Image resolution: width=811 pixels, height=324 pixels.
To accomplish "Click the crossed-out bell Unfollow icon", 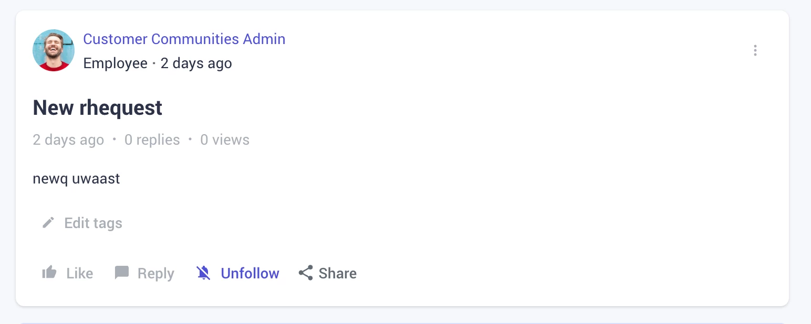I will pyautogui.click(x=203, y=273).
